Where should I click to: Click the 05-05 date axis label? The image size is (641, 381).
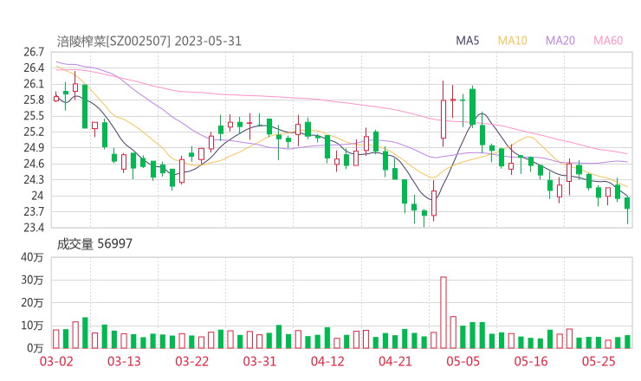pyautogui.click(x=463, y=361)
